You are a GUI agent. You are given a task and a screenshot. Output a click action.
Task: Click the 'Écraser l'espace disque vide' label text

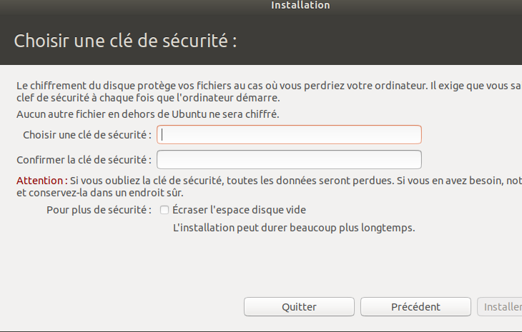click(x=239, y=210)
